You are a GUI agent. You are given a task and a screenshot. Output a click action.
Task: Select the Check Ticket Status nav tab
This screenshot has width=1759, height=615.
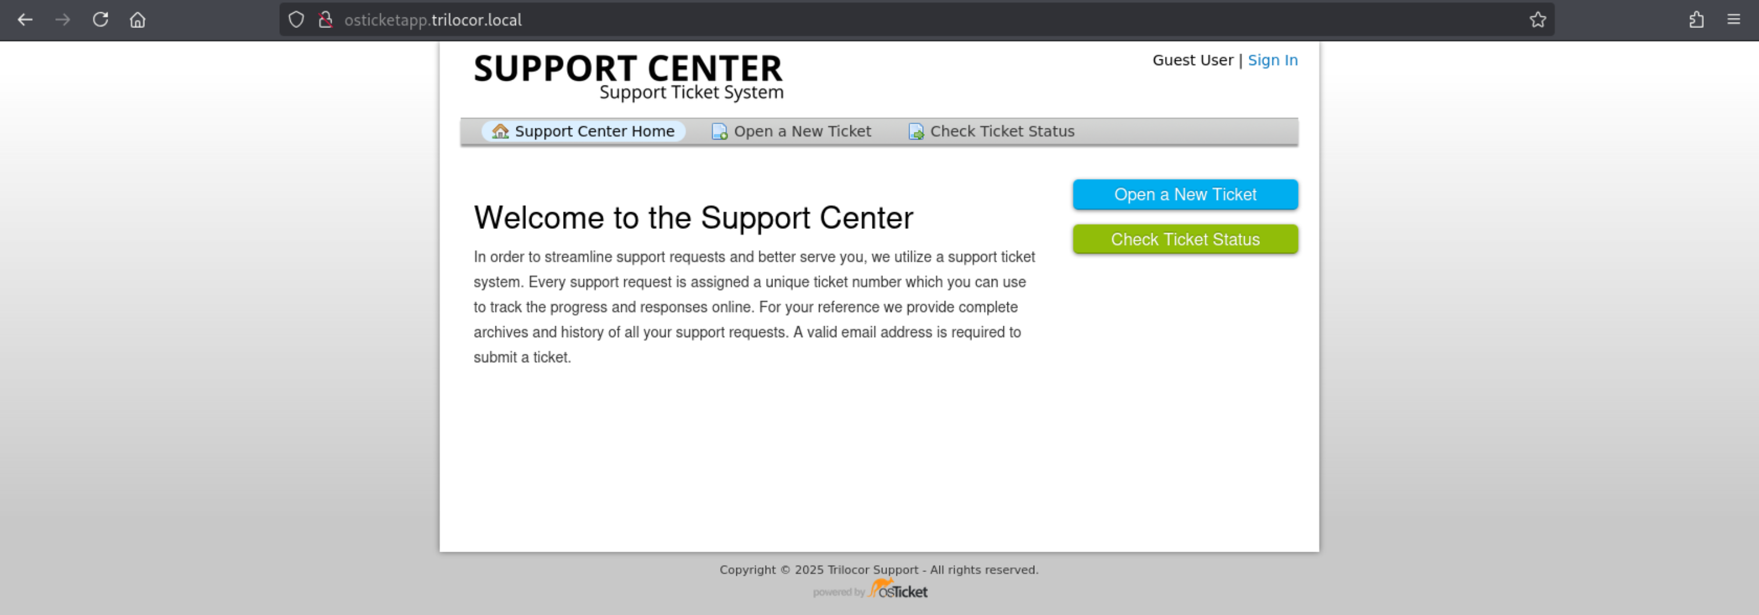(x=992, y=131)
